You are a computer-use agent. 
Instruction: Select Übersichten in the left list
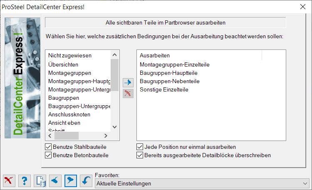(x=63, y=65)
